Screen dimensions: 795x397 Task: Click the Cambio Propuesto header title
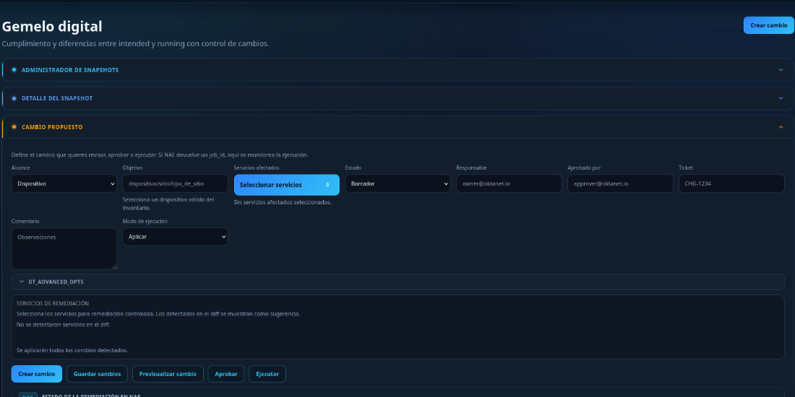click(x=52, y=127)
